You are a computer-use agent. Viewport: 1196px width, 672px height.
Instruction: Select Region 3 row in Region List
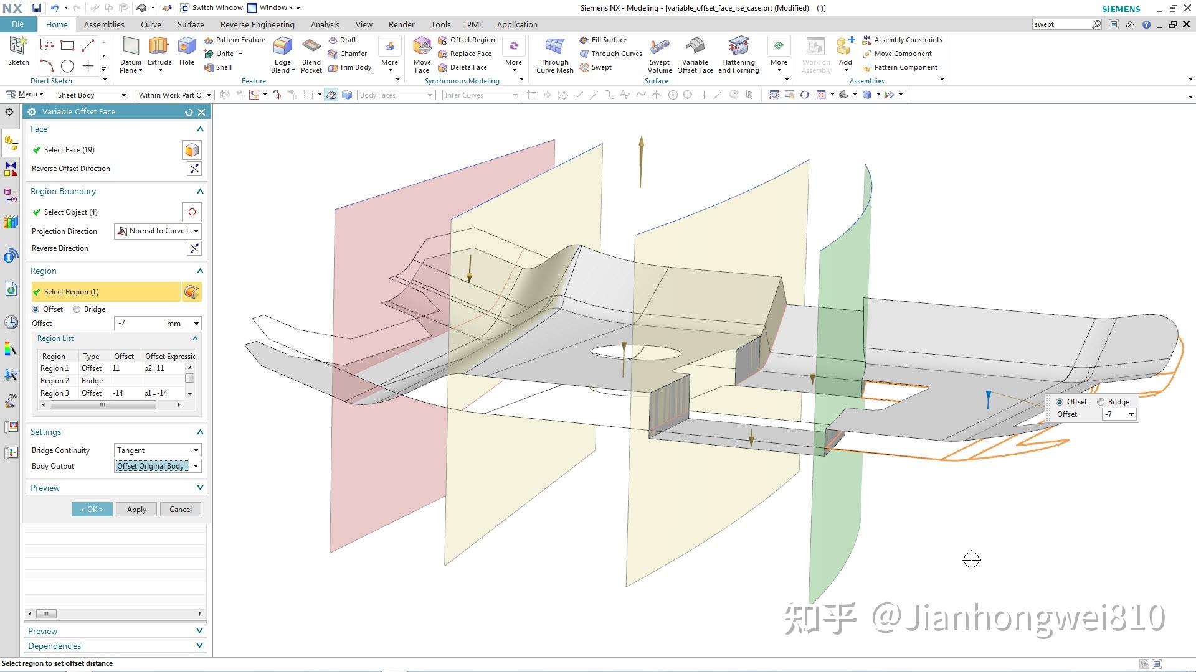click(x=55, y=393)
